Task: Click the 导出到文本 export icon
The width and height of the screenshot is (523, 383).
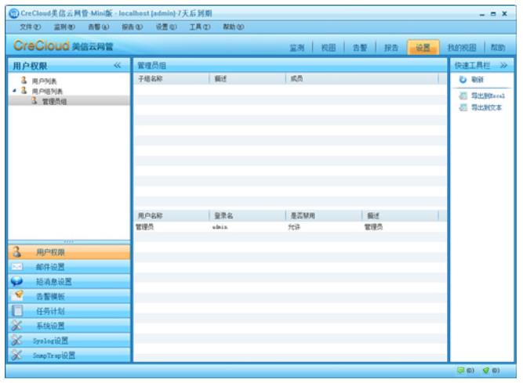Action: pyautogui.click(x=463, y=107)
